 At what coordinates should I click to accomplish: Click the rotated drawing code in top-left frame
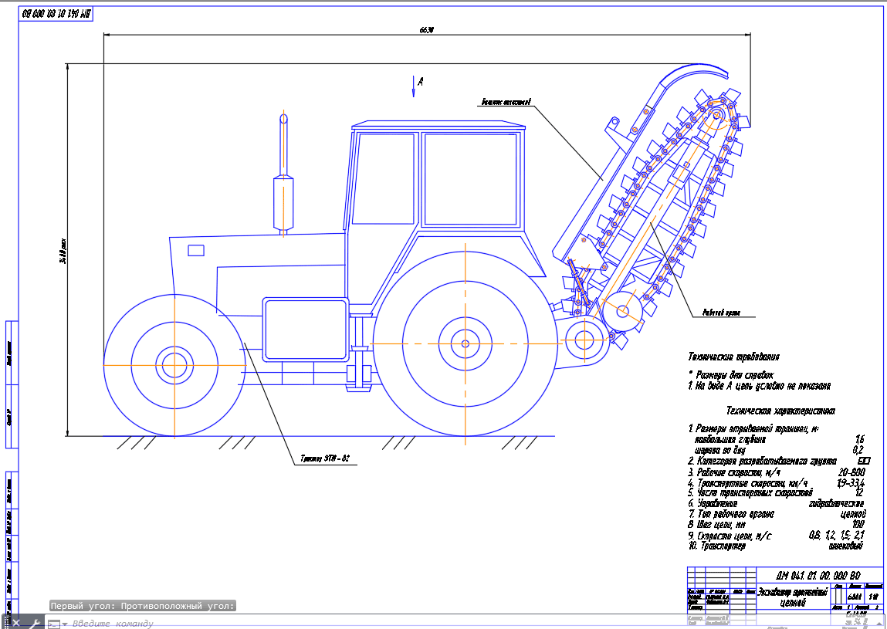56,14
